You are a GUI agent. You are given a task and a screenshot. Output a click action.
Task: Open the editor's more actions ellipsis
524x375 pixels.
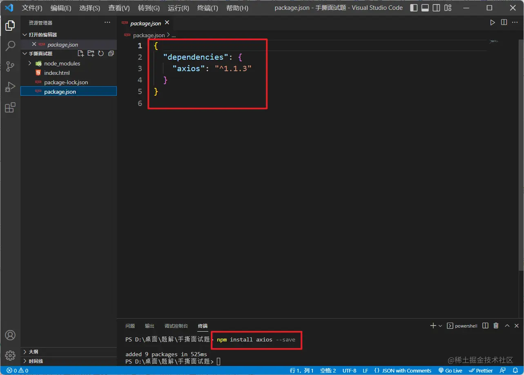pos(515,23)
